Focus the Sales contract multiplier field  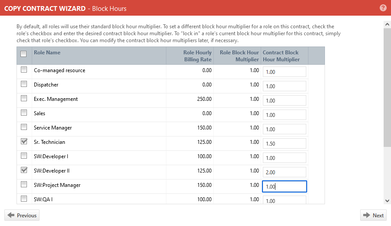point(284,115)
